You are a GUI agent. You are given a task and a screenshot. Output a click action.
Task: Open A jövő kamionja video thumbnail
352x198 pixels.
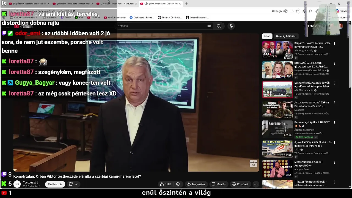(x=277, y=149)
